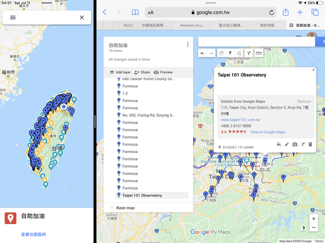Open the Google apps grid icon

click(299, 36)
